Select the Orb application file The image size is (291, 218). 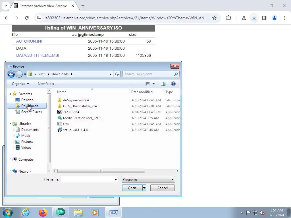66,124
